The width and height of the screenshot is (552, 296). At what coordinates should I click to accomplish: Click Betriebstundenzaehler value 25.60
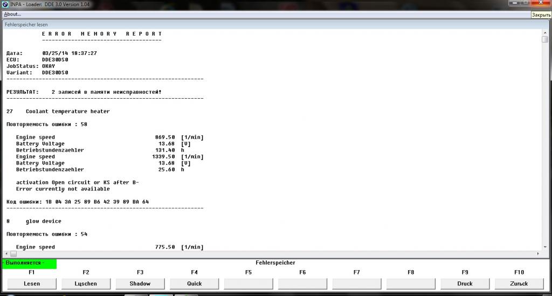click(x=167, y=169)
